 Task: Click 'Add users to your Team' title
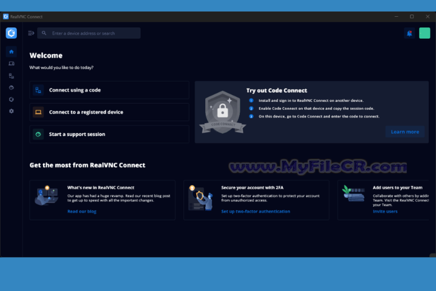tap(397, 188)
